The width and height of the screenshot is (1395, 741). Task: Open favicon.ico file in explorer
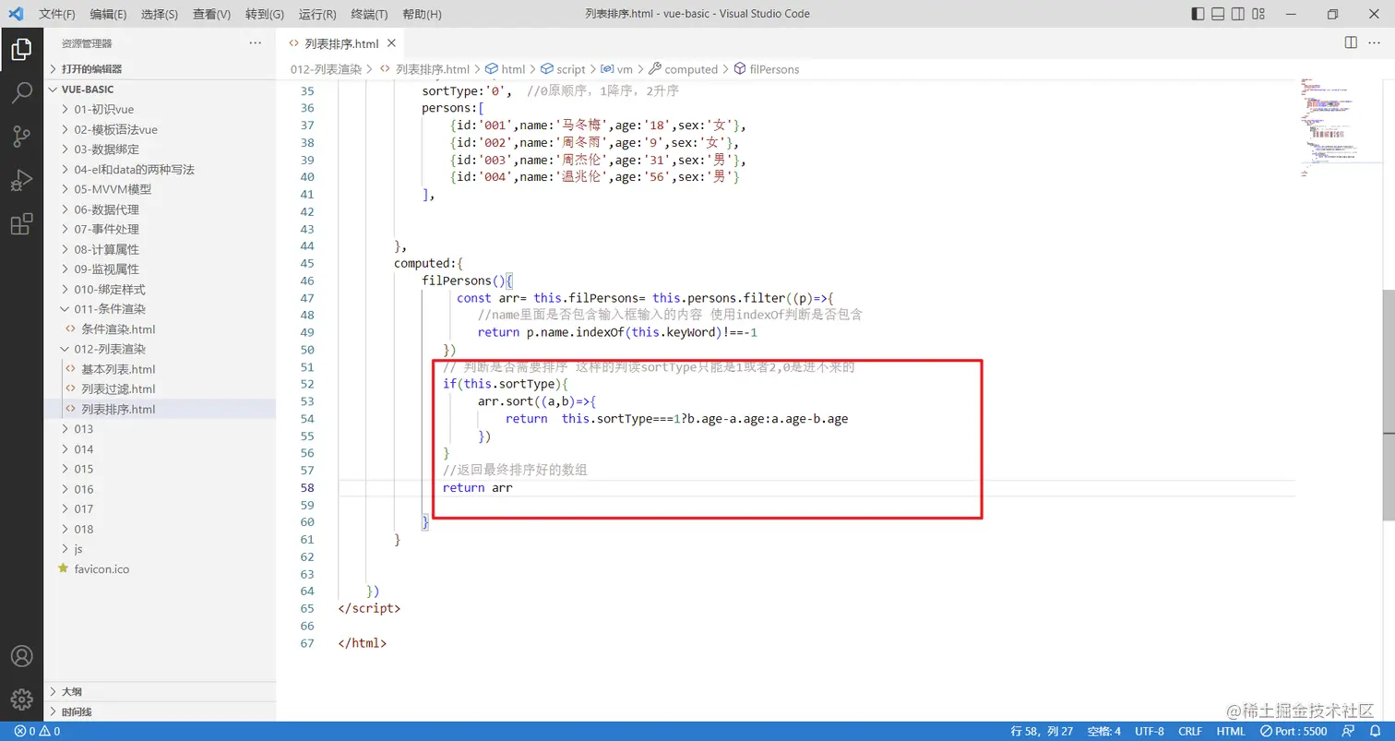[160, 569]
